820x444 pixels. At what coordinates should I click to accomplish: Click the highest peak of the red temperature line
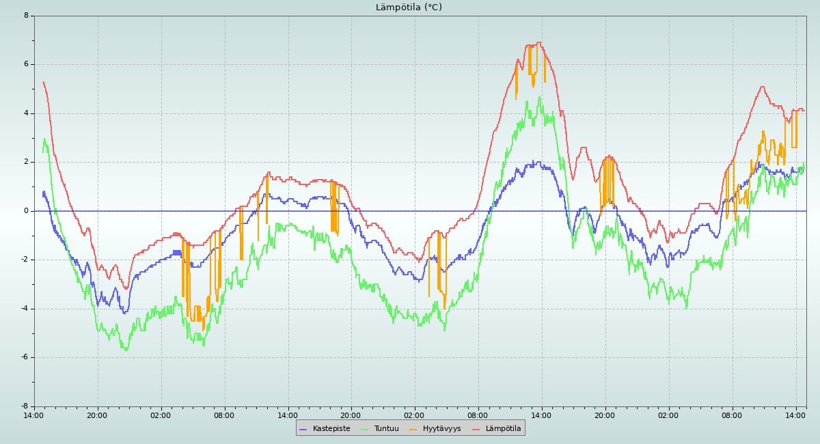538,42
